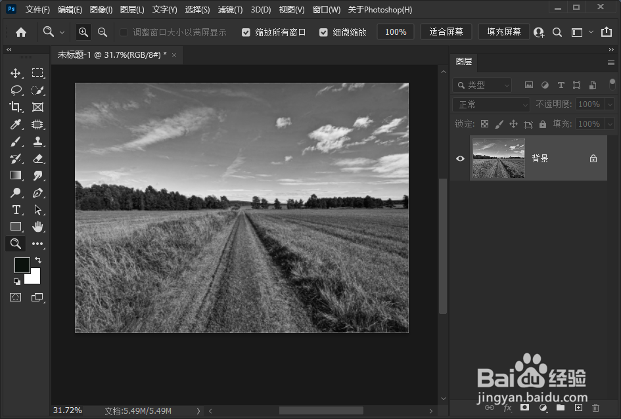Open the Zoom tool preset picker arrow
Image resolution: width=621 pixels, height=419 pixels.
pyautogui.click(x=62, y=32)
